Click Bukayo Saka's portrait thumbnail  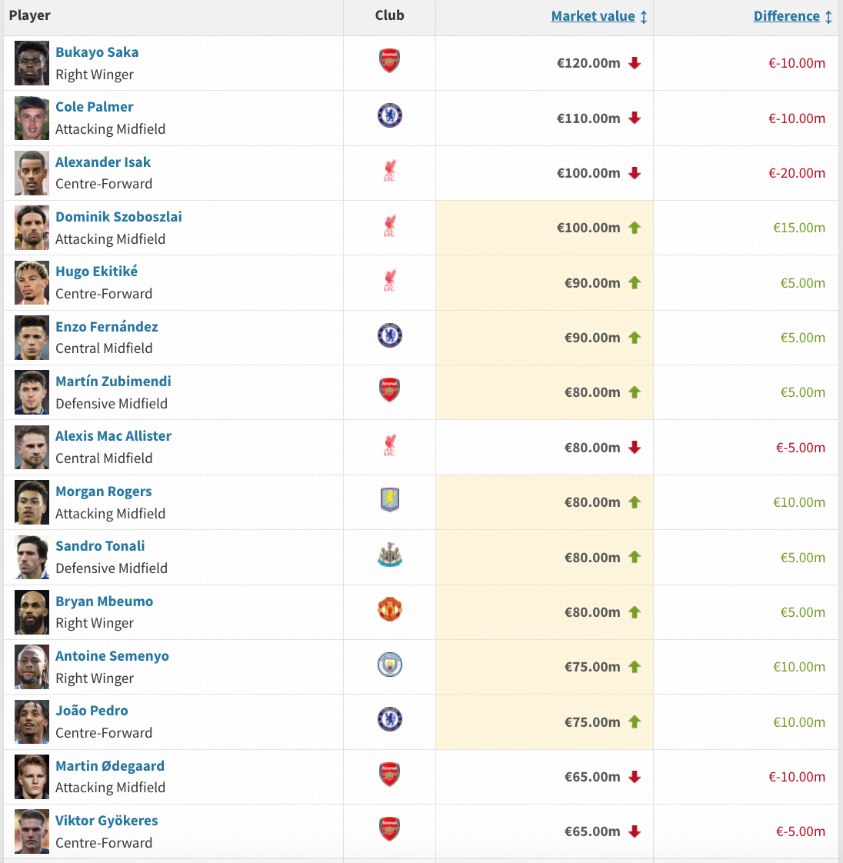coord(32,63)
